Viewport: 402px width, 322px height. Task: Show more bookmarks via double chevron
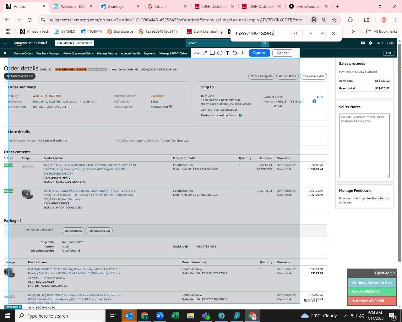coord(353,31)
